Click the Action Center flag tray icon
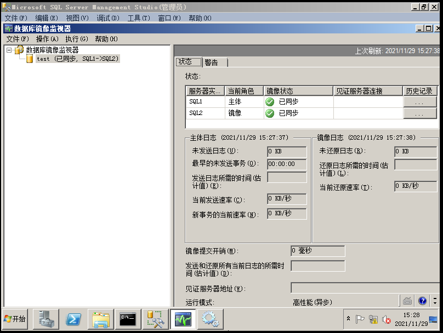 tap(360, 319)
